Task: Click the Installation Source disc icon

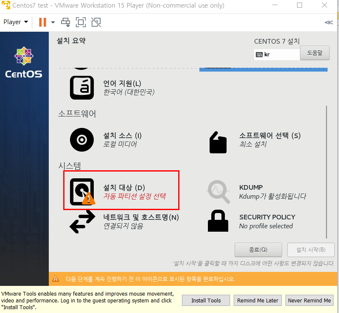Action: click(x=82, y=140)
